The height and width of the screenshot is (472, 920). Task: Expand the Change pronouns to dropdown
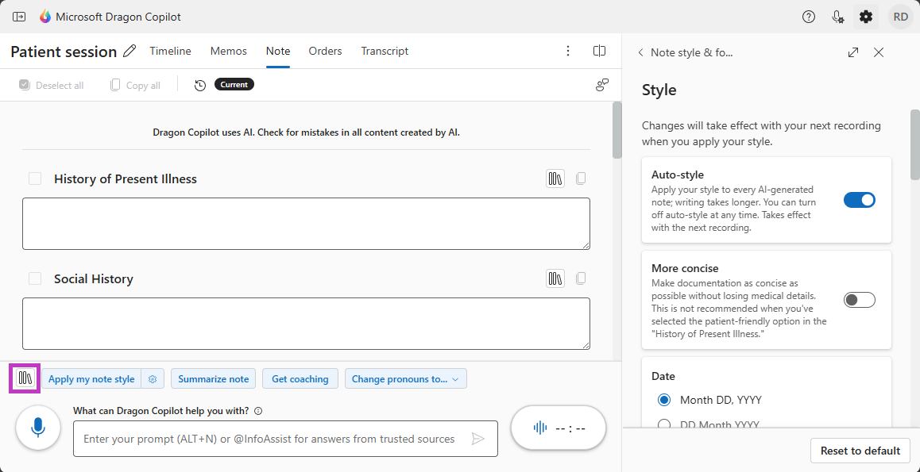click(405, 379)
